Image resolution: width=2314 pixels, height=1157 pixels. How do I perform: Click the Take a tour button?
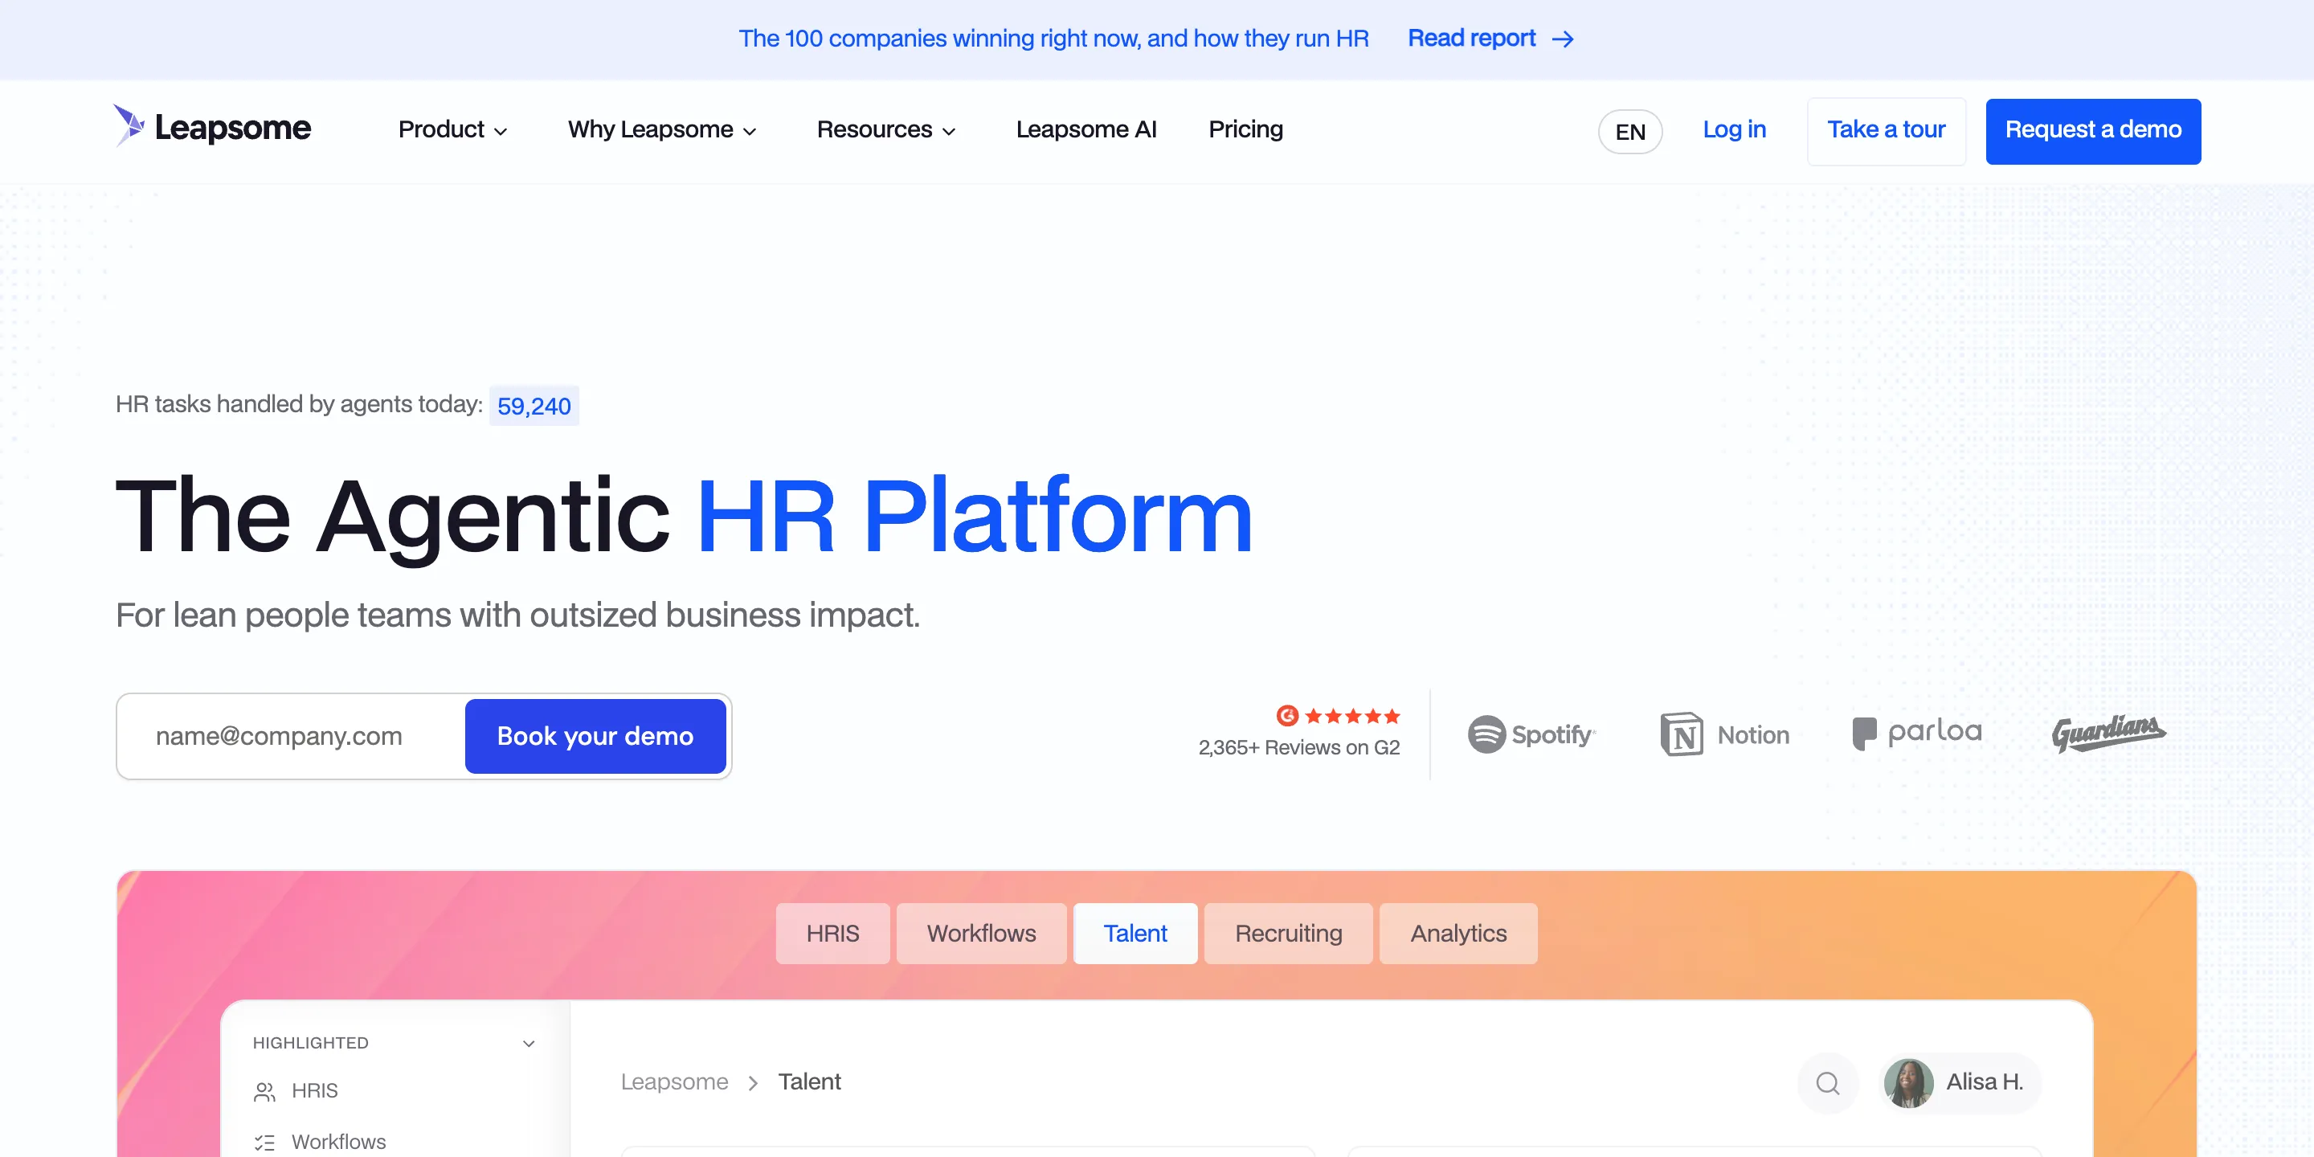pyautogui.click(x=1886, y=130)
